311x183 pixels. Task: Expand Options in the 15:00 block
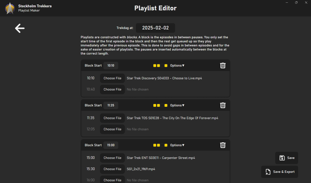click(177, 145)
